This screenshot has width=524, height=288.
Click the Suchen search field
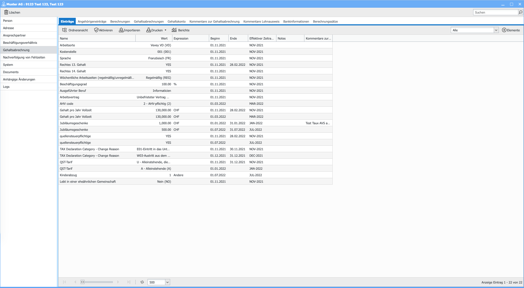pyautogui.click(x=495, y=12)
